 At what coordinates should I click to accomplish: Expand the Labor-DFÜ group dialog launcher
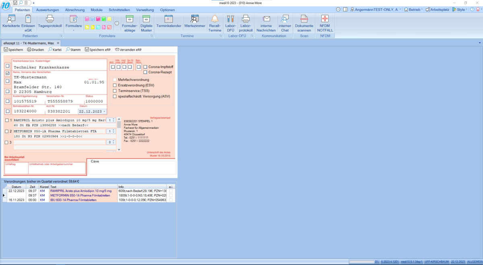click(x=252, y=36)
